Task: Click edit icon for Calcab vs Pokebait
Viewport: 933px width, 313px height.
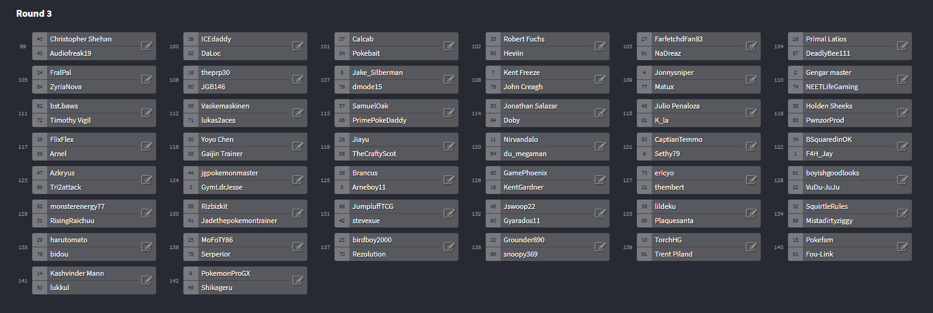Action: [449, 46]
